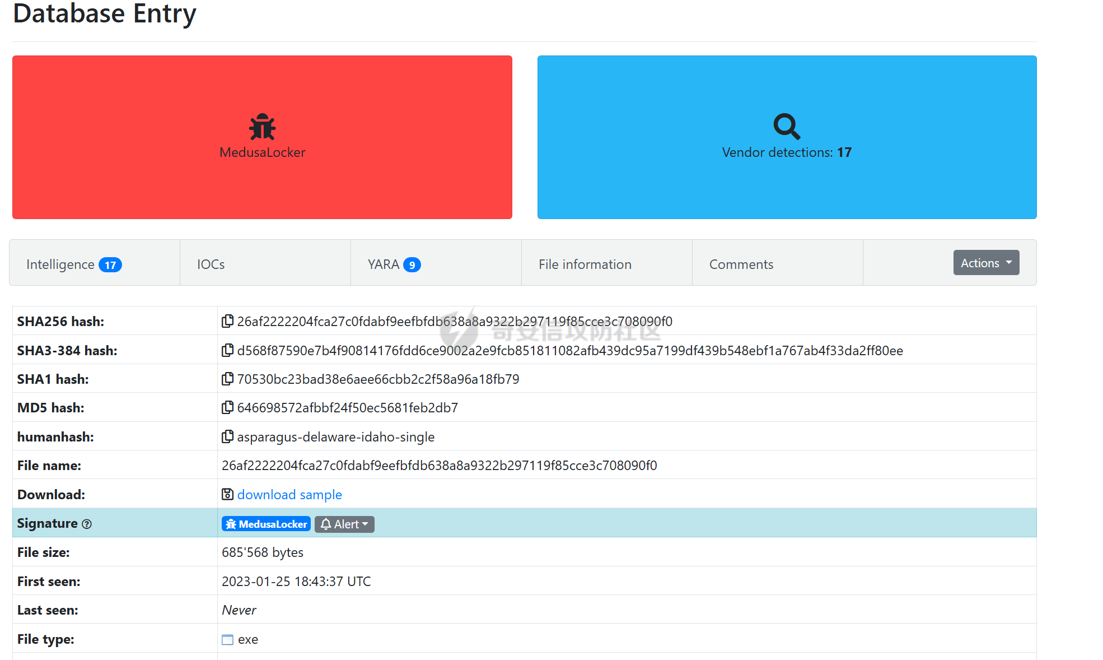Viewport: 1103px width, 660px height.
Task: Click the YARA count badge 9
Action: click(412, 265)
